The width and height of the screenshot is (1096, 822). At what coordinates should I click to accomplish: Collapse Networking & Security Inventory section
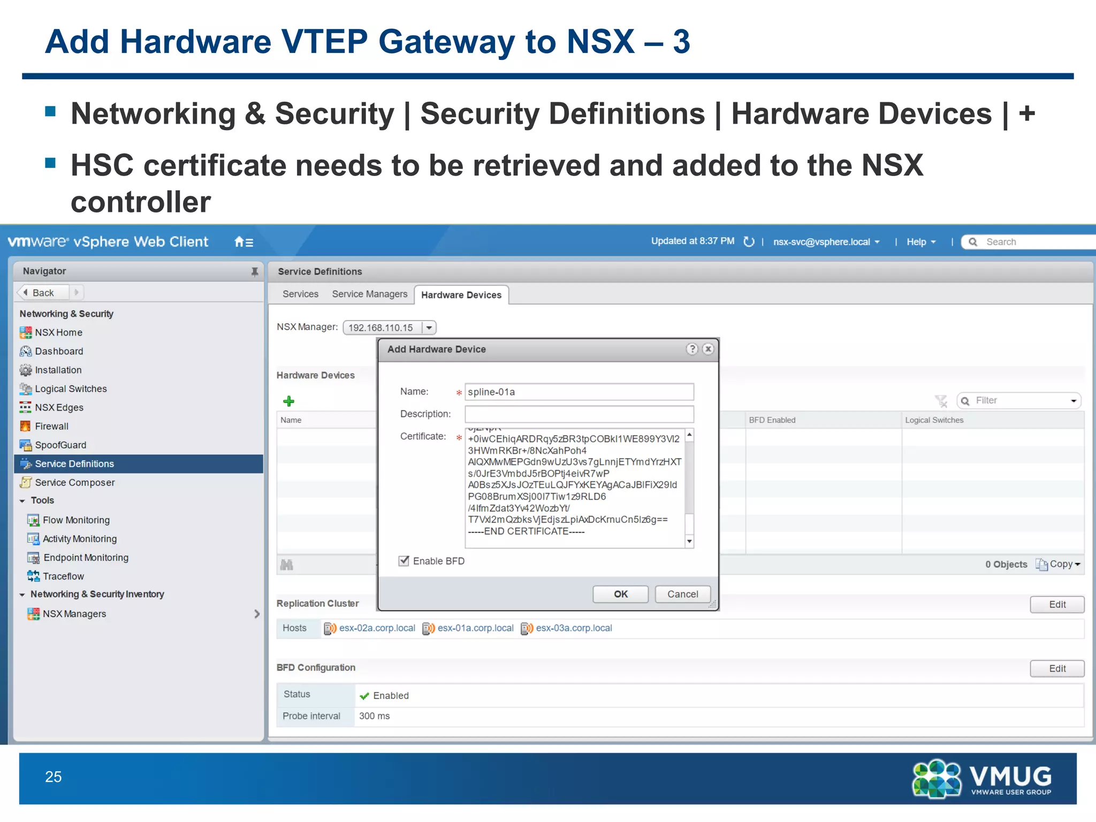(x=22, y=595)
